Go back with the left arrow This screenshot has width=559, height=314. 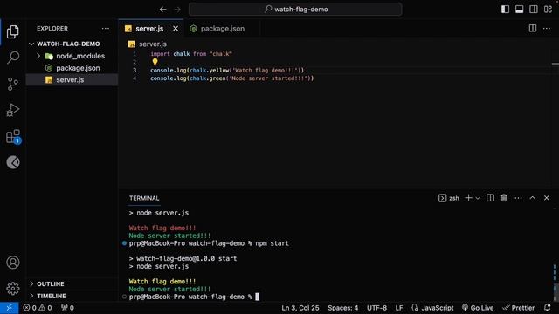163,10
